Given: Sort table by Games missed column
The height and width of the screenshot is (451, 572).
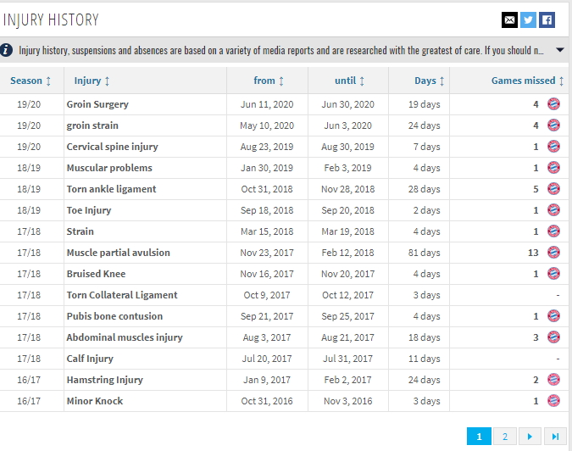Looking at the screenshot, I should click(x=528, y=81).
